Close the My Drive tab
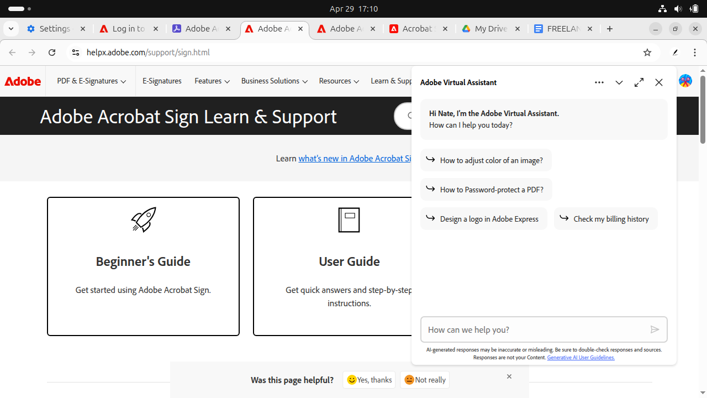This screenshot has width=707, height=398. coord(518,29)
